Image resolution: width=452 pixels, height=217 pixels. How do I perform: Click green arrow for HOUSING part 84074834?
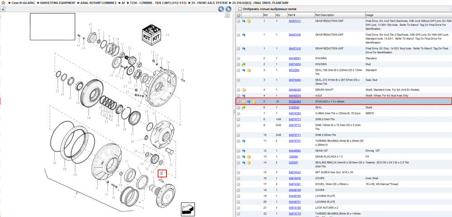tap(244, 64)
